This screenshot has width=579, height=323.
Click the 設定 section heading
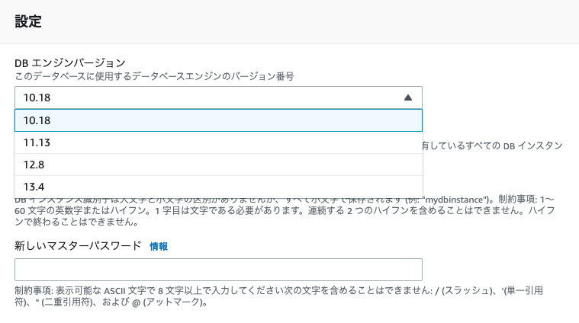point(28,21)
